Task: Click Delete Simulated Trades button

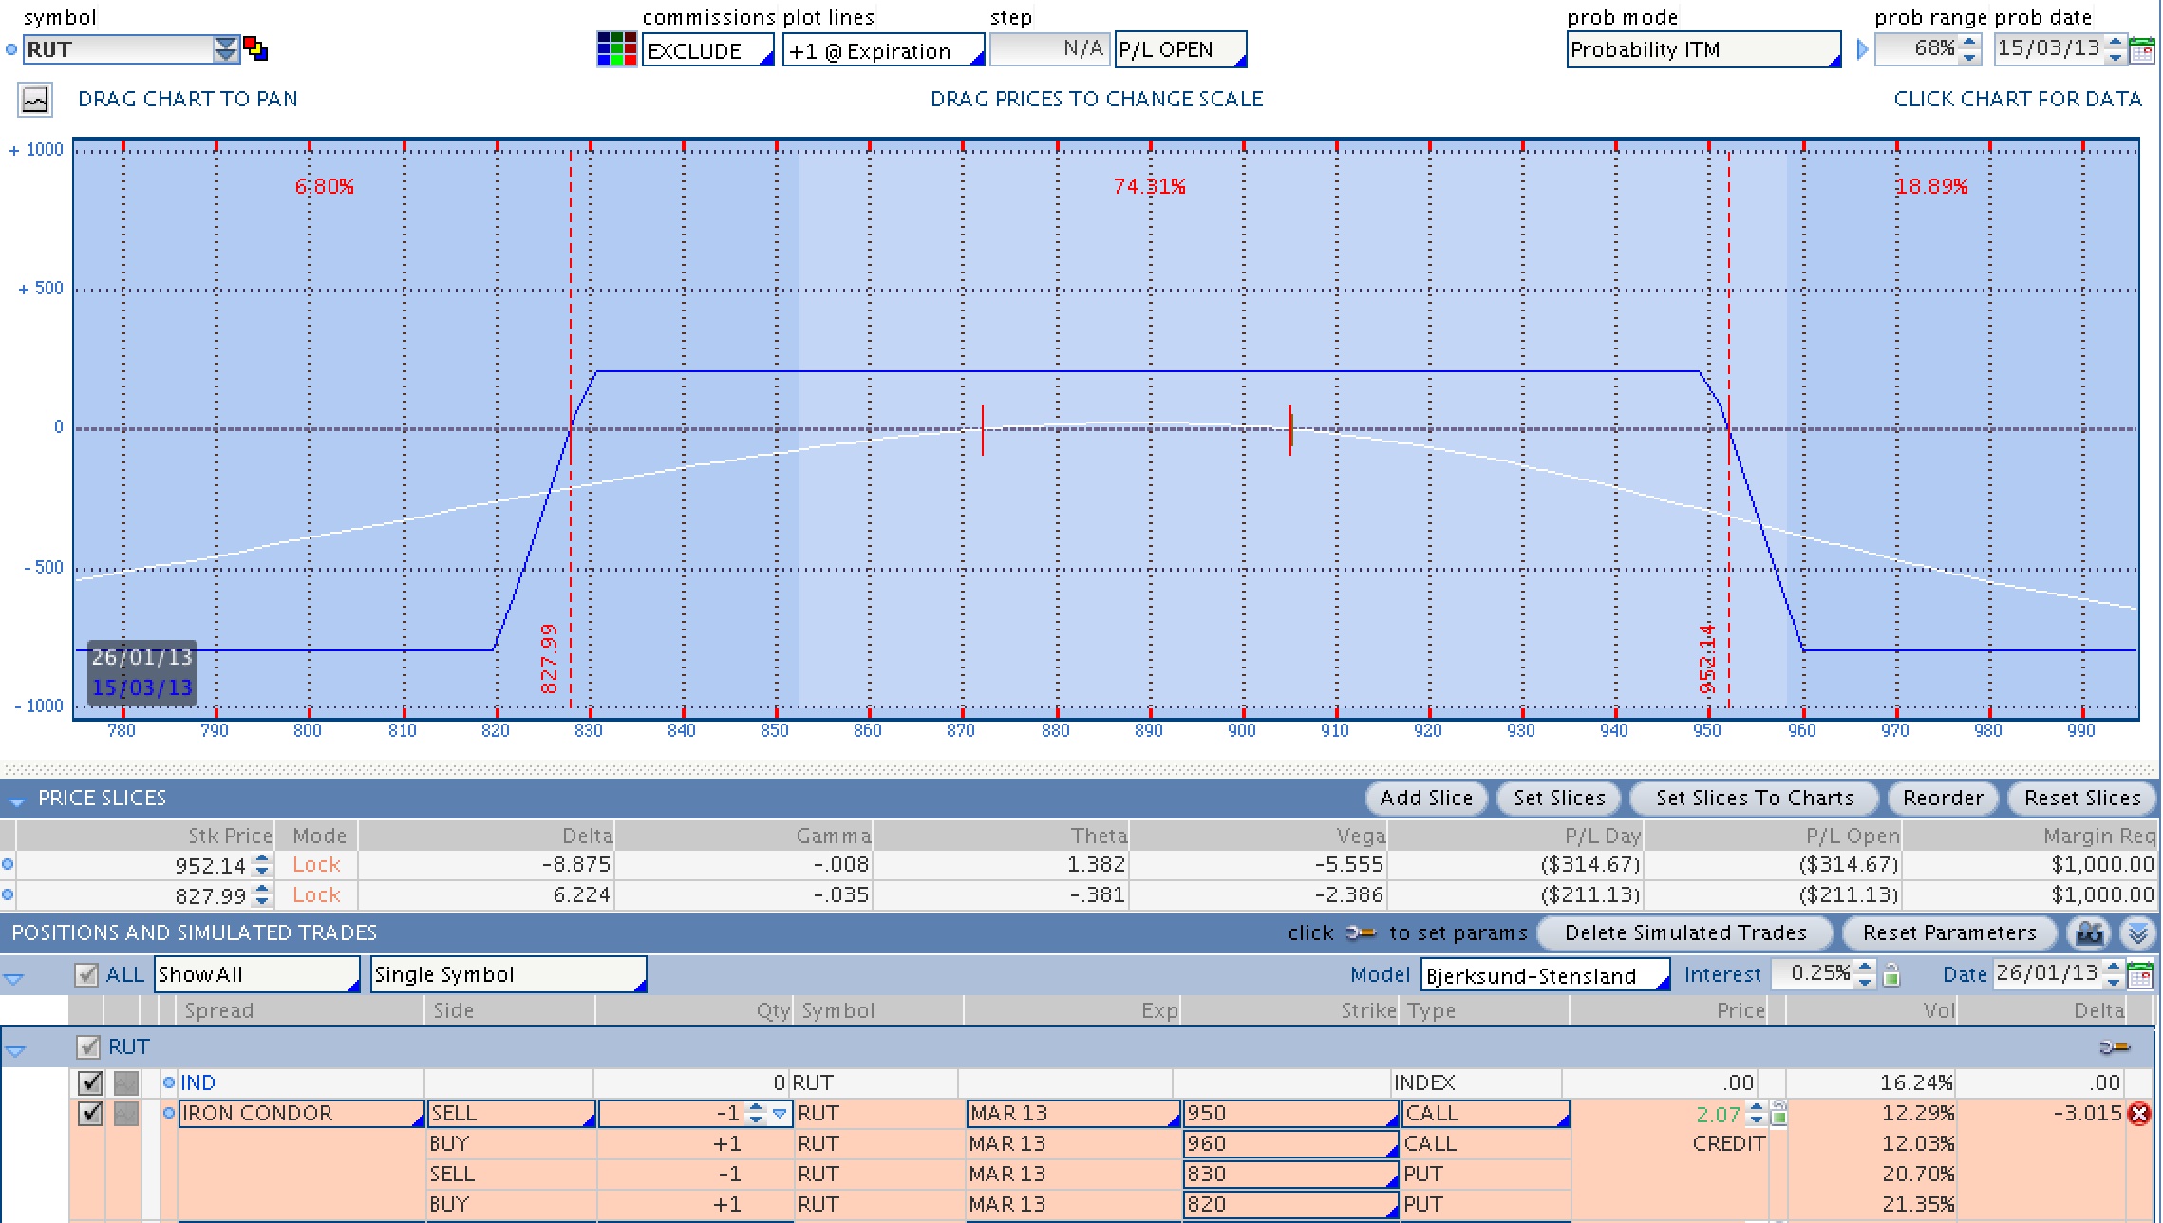Action: click(x=1685, y=933)
